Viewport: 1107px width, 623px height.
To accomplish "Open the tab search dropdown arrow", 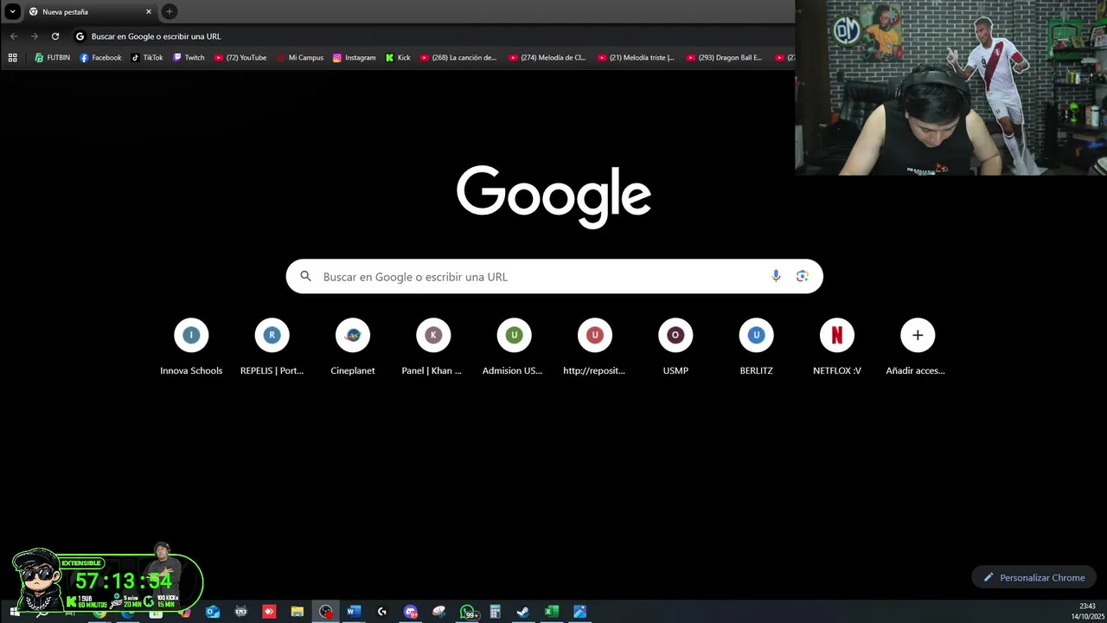I will point(12,11).
